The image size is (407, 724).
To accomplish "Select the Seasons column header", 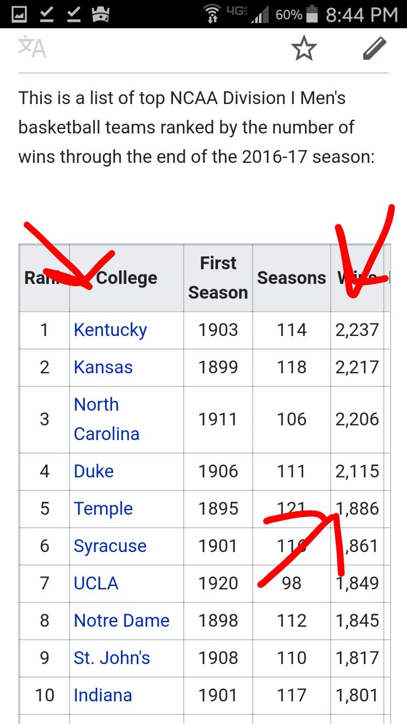I will coord(292,278).
